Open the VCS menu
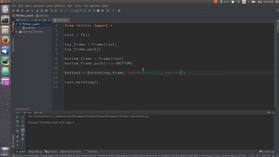Screen dimensions: 279x157 [85, 6]
